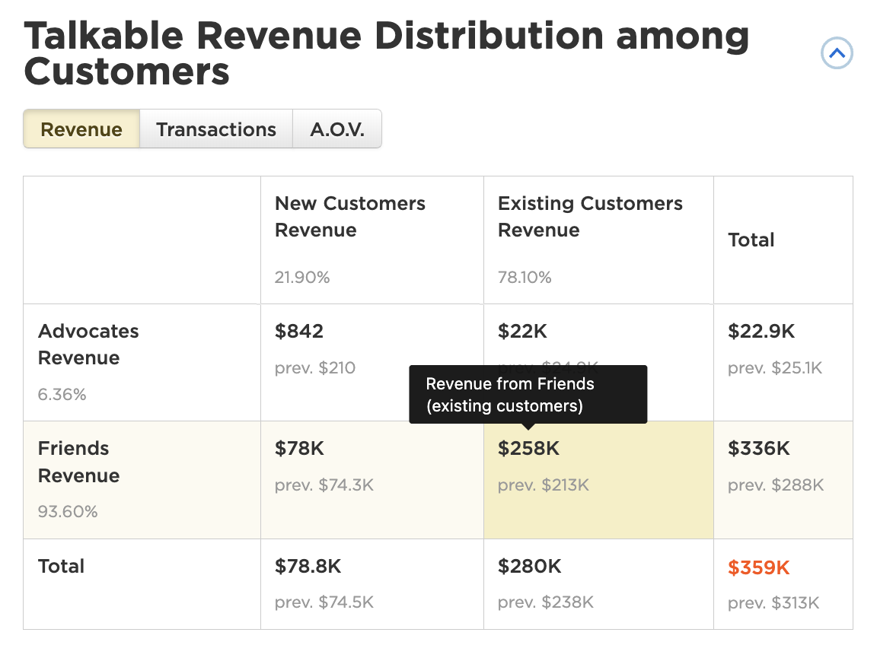The width and height of the screenshot is (877, 645).
Task: Click the New Customers Revenue column header
Action: coord(349,217)
